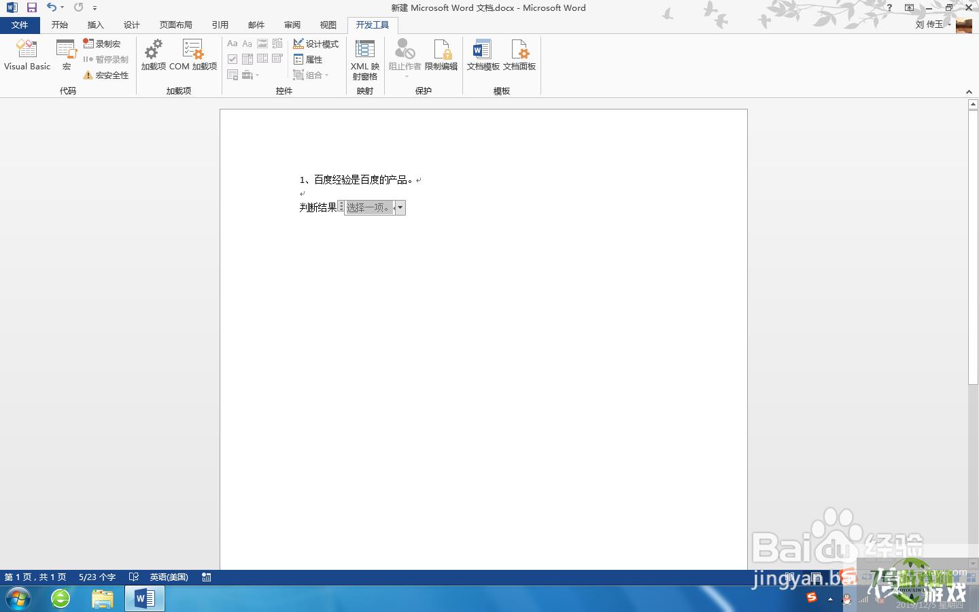Click the redo/repeat icon
This screenshot has height=612, width=979.
pos(79,7)
